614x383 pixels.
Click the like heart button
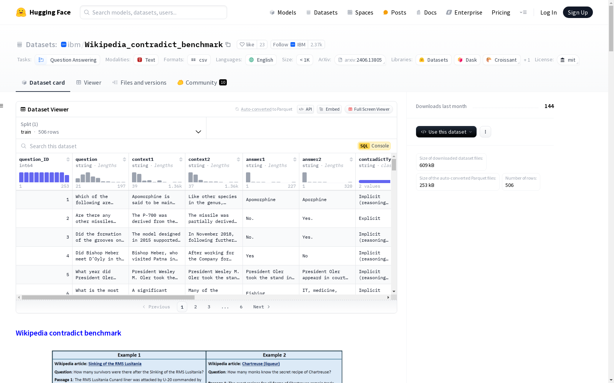tap(247, 44)
